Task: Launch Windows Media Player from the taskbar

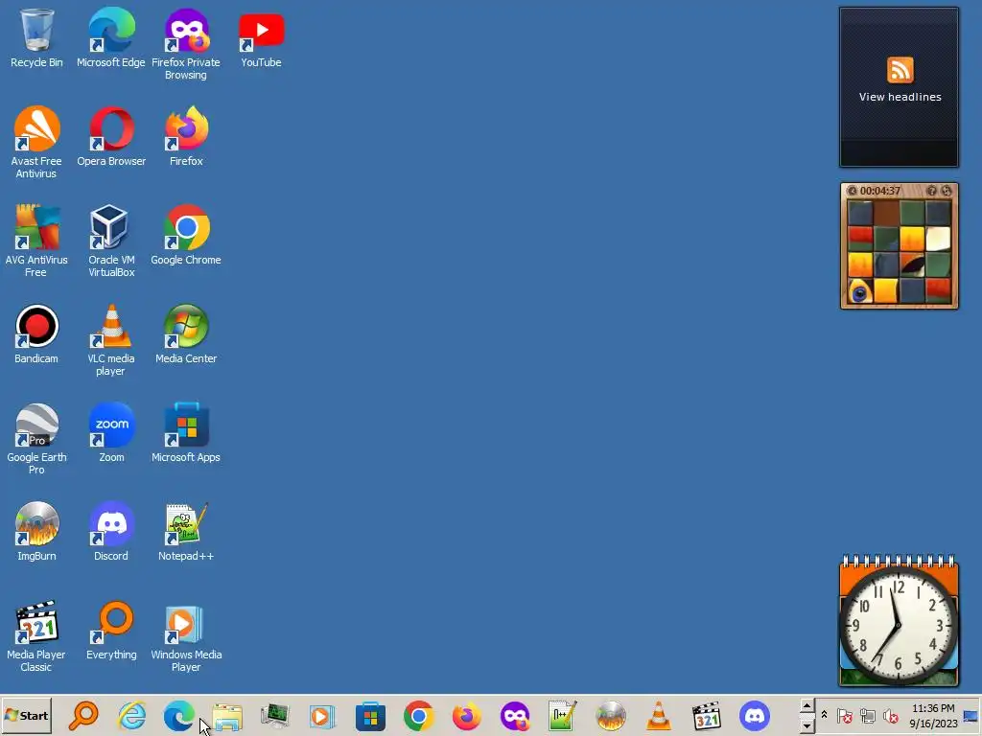Action: tap(322, 716)
